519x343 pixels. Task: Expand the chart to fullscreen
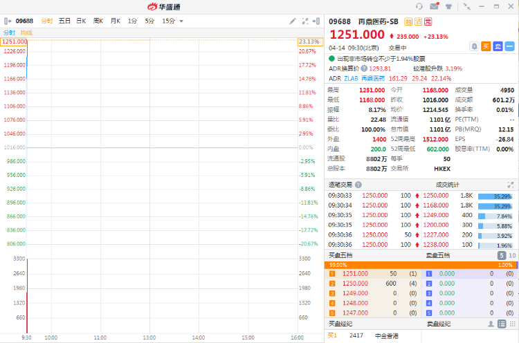pos(304,21)
